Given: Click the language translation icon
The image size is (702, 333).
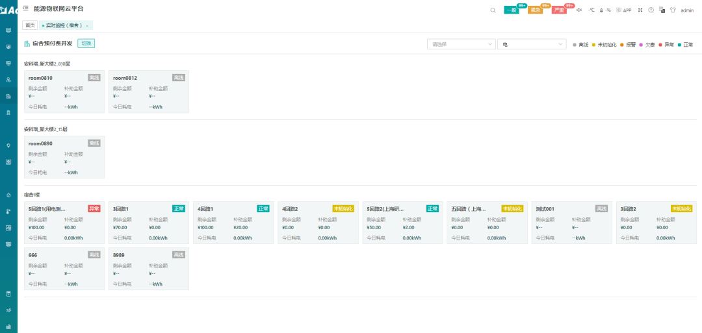Looking at the screenshot, I should pyautogui.click(x=662, y=10).
